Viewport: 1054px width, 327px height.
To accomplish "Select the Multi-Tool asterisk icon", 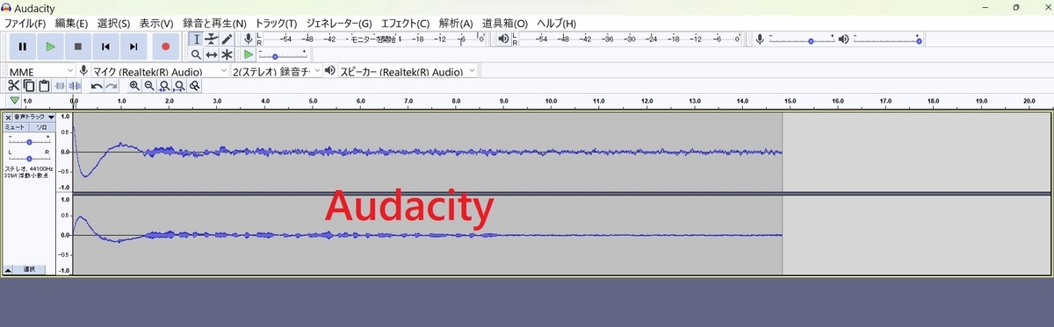I will pos(227,54).
